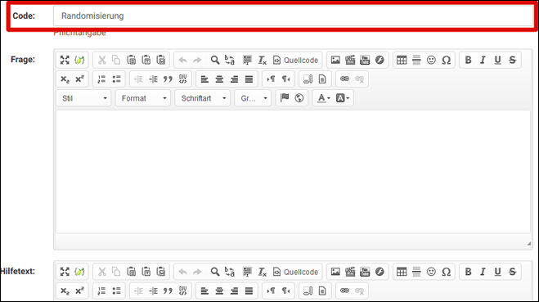Open templates icon in Frage toolbar

pyautogui.click(x=308, y=79)
